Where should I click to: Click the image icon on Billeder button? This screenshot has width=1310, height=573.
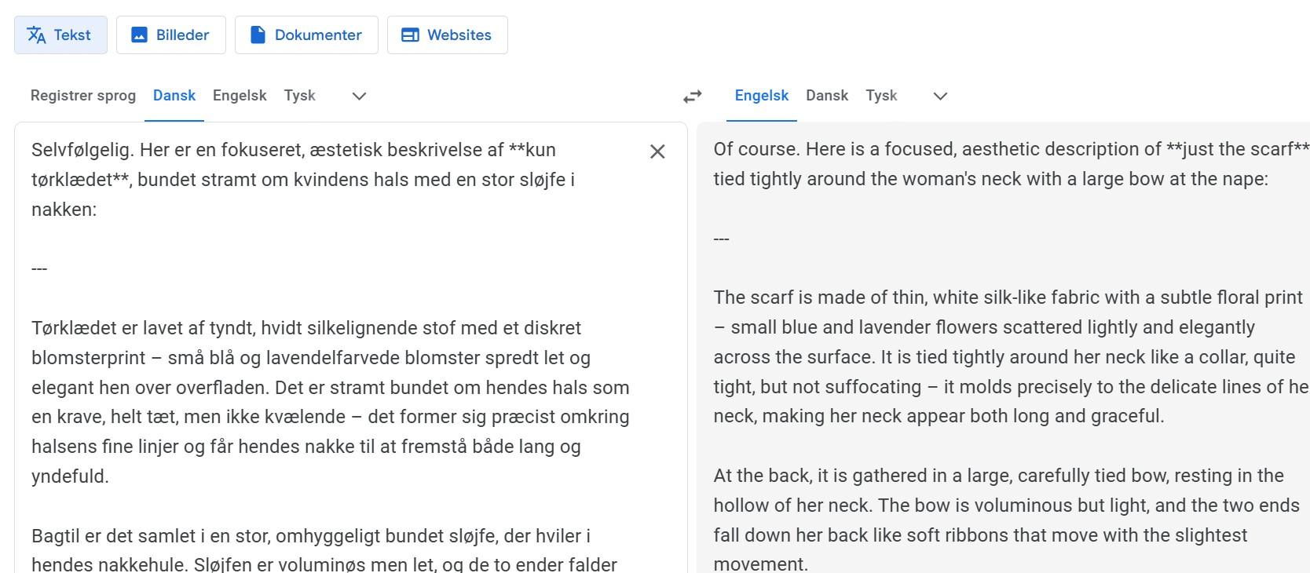coord(139,35)
